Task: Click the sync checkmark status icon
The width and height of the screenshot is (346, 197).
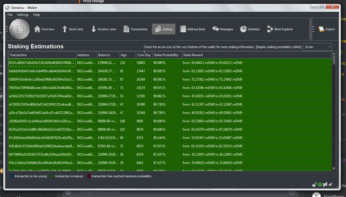Action: [x=330, y=184]
